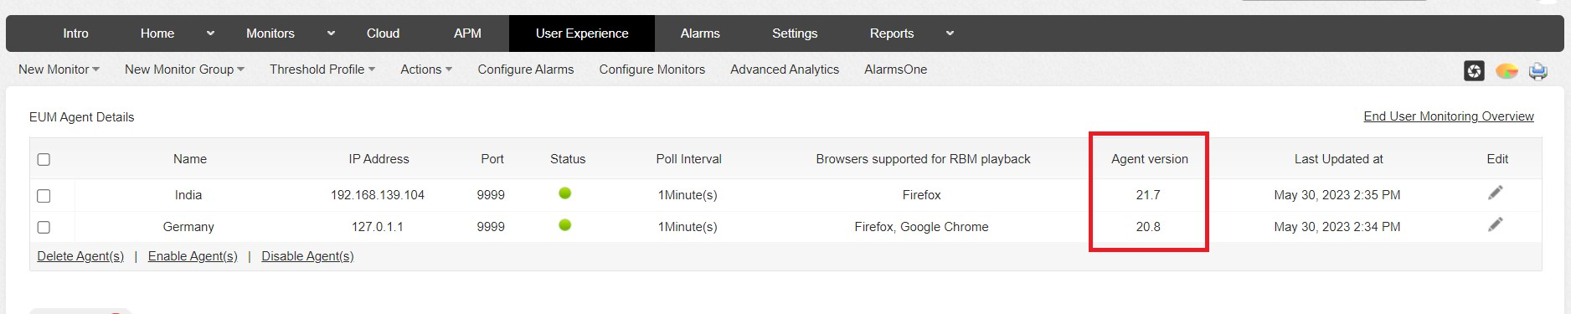Image resolution: width=1571 pixels, height=314 pixels.
Task: Click the Delete Agent(s) link
Action: (80, 256)
